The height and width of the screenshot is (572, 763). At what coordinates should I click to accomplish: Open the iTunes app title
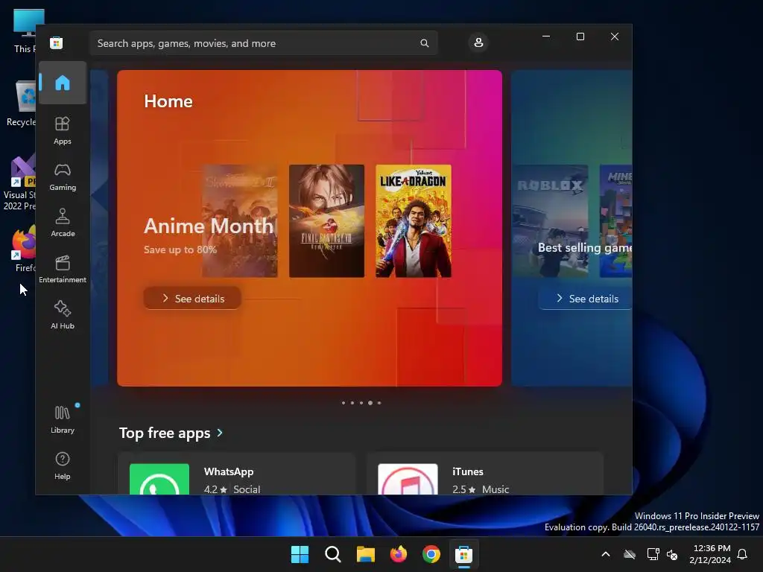point(468,471)
